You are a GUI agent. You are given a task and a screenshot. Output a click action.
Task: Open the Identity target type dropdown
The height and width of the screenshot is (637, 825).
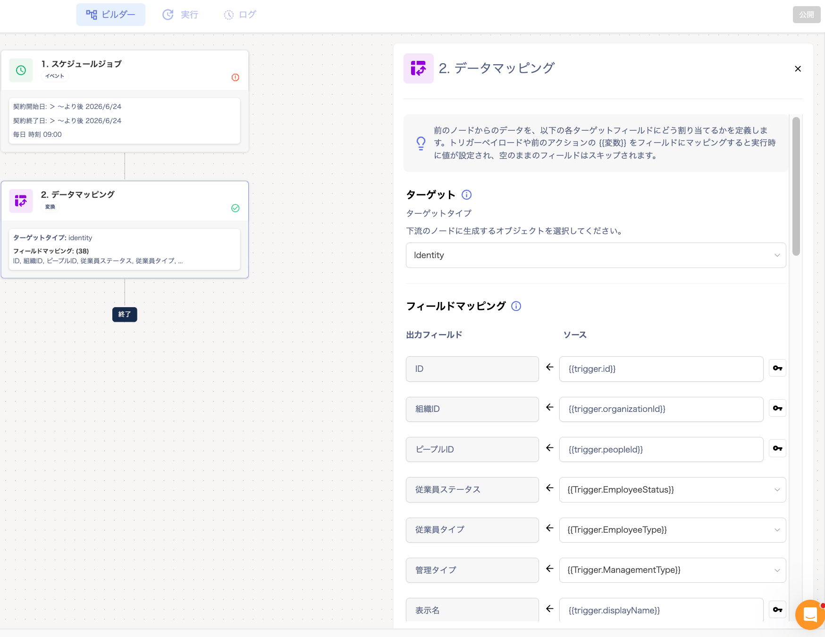coord(596,255)
